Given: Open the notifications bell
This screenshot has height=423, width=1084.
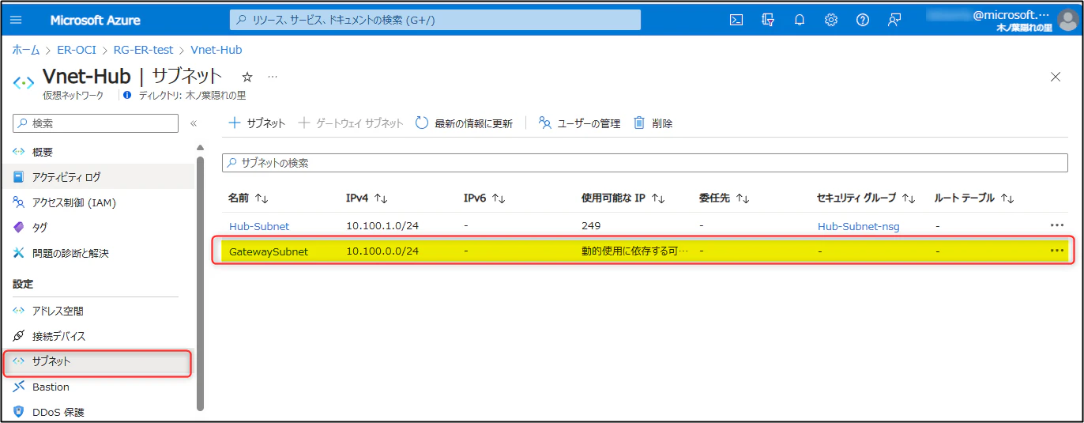Looking at the screenshot, I should pos(799,20).
